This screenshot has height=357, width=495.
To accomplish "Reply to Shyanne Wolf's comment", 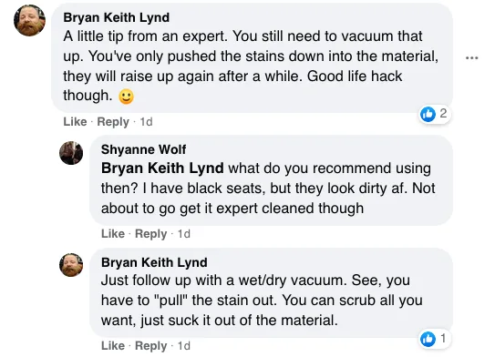I will pos(151,234).
